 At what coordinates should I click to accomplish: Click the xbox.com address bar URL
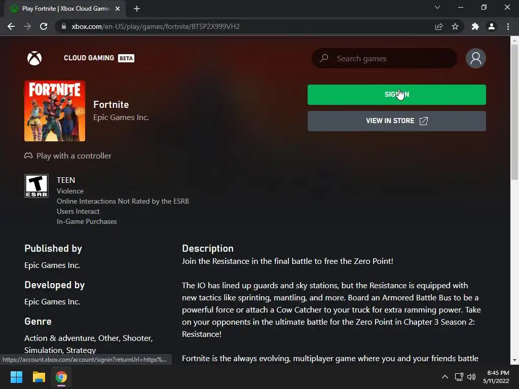coord(156,26)
